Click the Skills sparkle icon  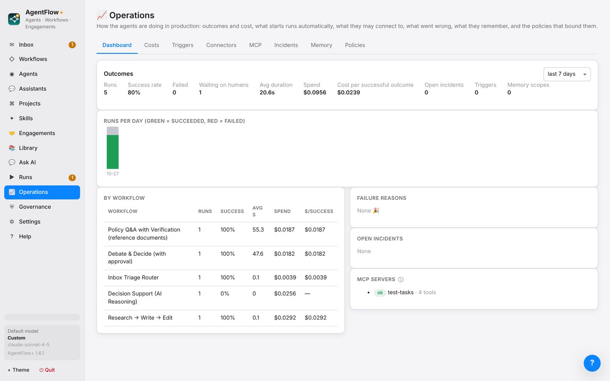[x=12, y=119]
